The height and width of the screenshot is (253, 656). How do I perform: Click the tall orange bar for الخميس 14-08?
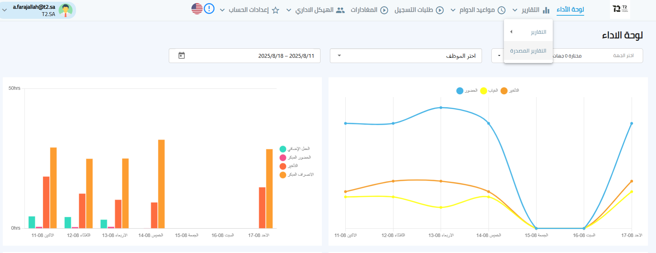(161, 184)
